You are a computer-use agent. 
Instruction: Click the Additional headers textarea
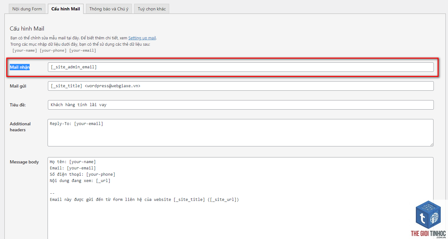point(240,133)
